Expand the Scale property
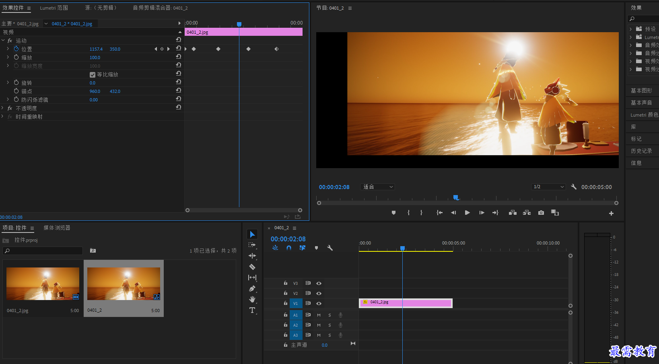Screen dimensions: 659x364 tap(8, 57)
